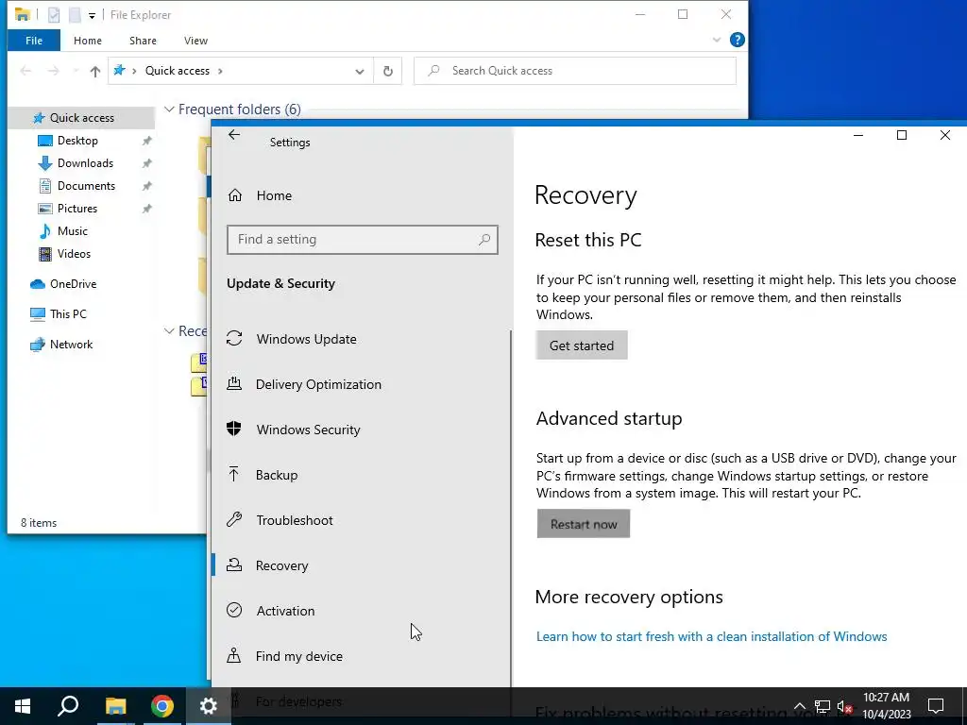
Task: Collapse the Recent files group
Action: tap(169, 331)
